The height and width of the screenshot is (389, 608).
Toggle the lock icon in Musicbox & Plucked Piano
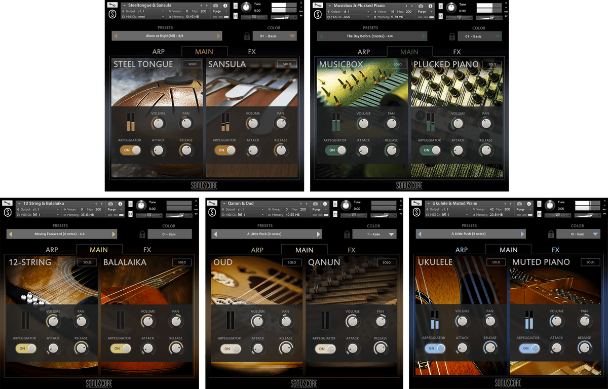click(452, 36)
